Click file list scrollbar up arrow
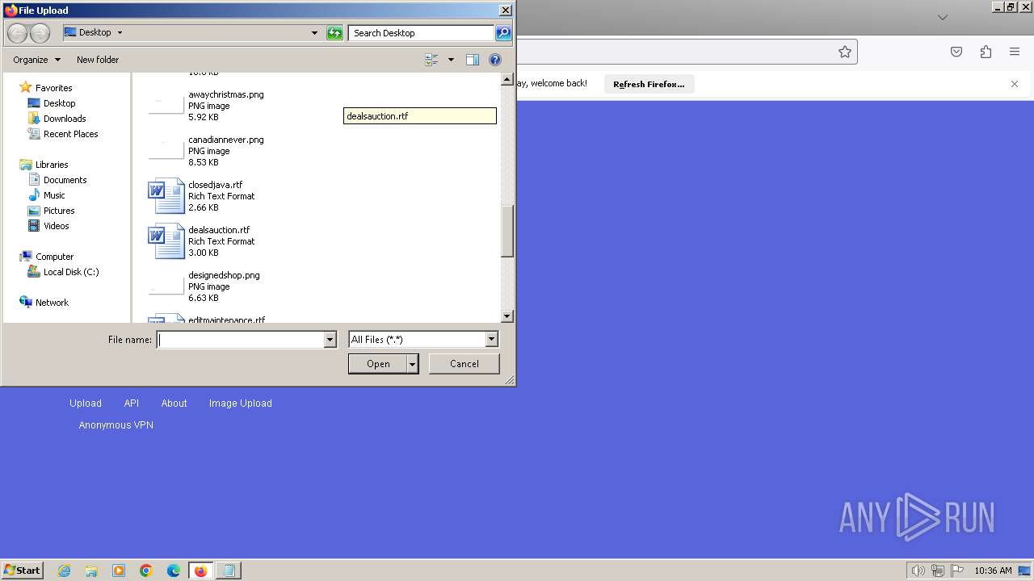The image size is (1034, 581). coord(507,79)
